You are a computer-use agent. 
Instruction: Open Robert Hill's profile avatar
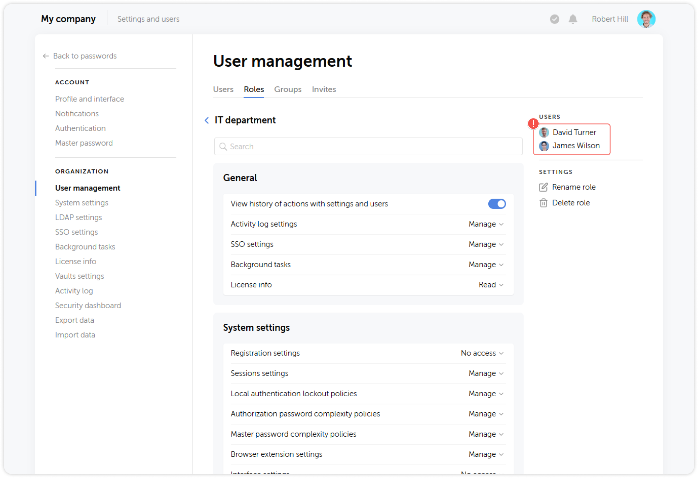pyautogui.click(x=646, y=19)
